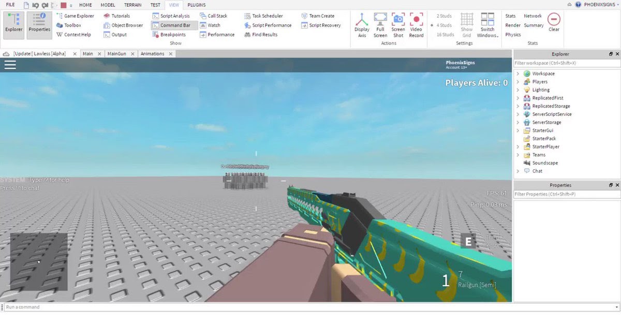Screen dimensions: 621x325
Task: Open Game Explorer from the ribbon
Action: (x=75, y=16)
